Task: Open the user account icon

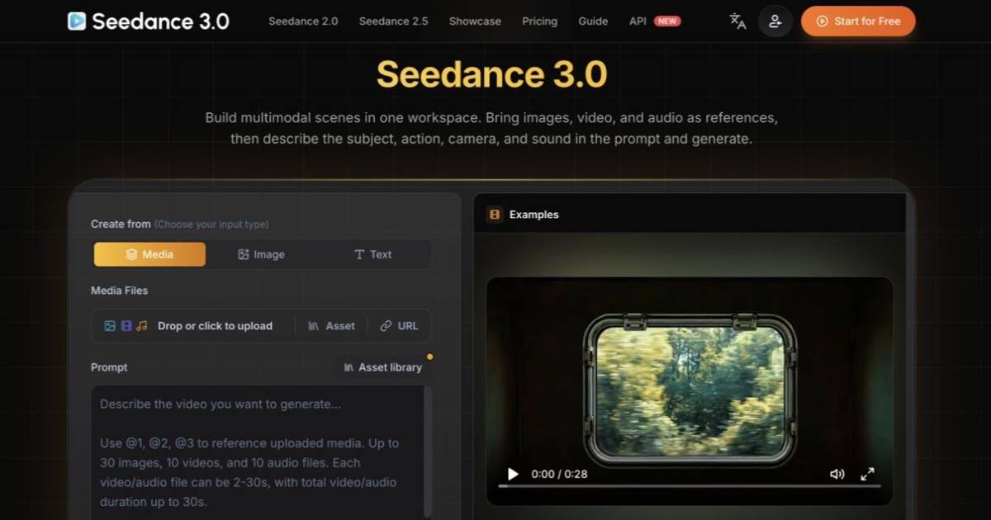Action: pyautogui.click(x=775, y=21)
